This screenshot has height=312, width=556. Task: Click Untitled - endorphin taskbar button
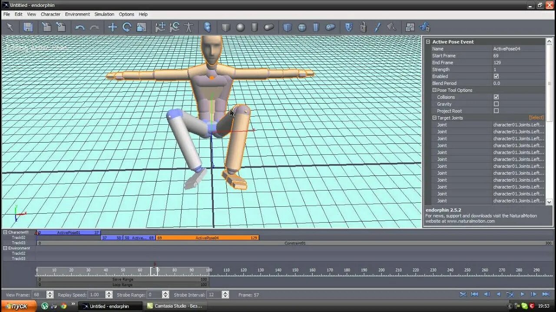click(110, 306)
